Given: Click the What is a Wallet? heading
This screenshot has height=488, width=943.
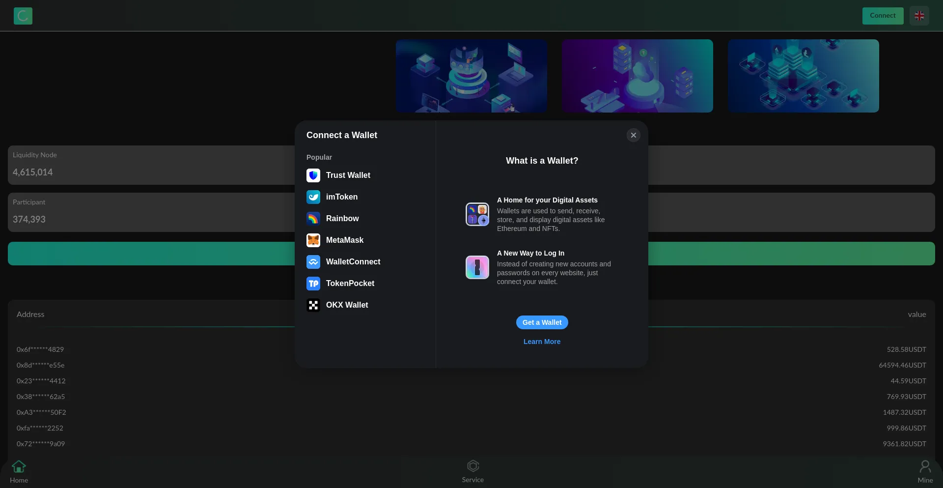Looking at the screenshot, I should (542, 161).
